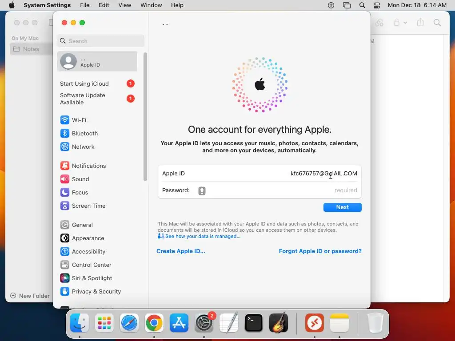Click the accessibility shortcut menu bar icon
The image size is (455, 341).
[331, 5]
